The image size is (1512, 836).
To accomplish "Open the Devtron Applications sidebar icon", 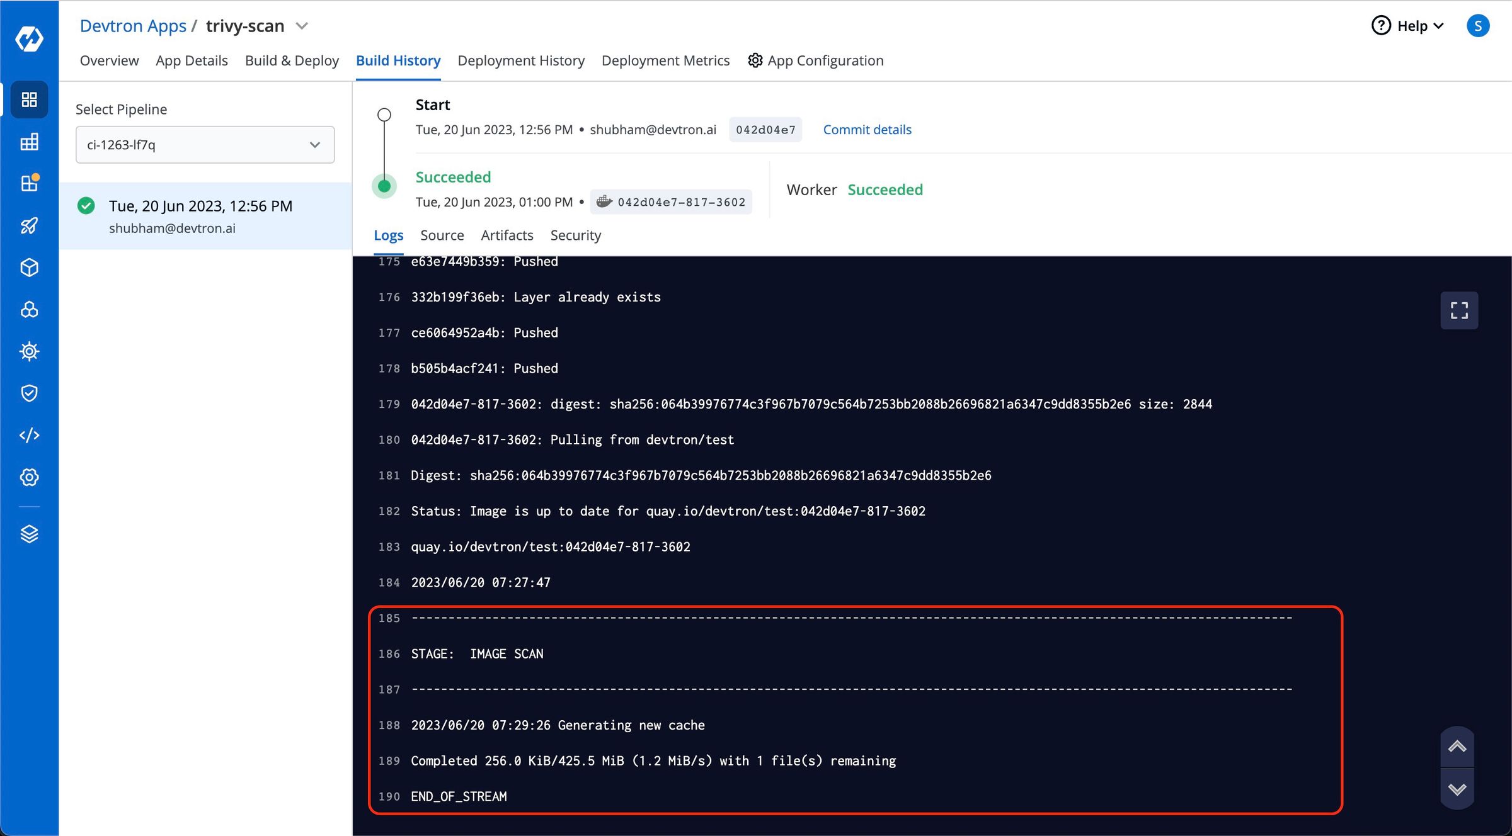I will (29, 99).
